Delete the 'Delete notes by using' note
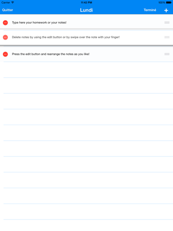The height and width of the screenshot is (231, 173). pos(5,37)
